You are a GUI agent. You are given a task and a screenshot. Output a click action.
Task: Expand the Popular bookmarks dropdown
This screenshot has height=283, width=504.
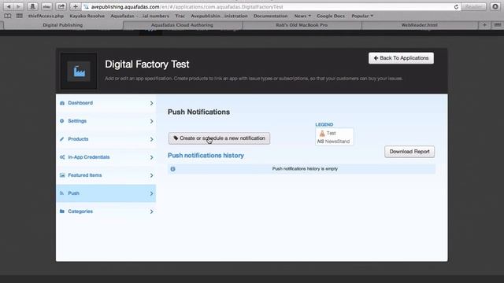coord(362,16)
